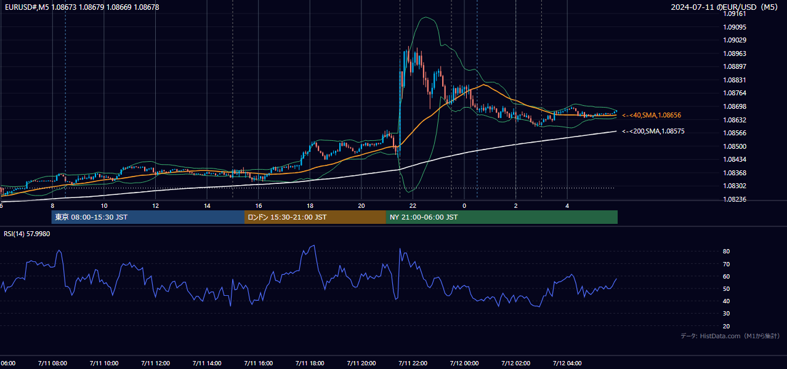The image size is (787, 369).
Task: Click the RSI(14) 57.9980 indicator label
Action: point(27,234)
